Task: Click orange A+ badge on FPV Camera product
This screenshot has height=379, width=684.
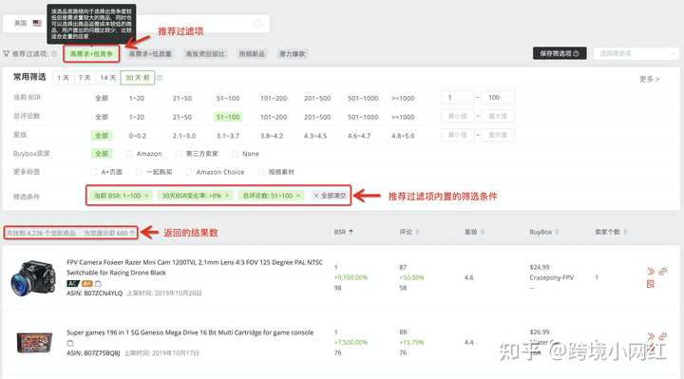Action: pyautogui.click(x=87, y=283)
